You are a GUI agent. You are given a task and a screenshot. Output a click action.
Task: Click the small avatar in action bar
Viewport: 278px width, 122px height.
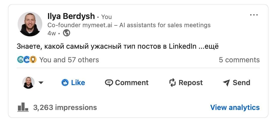click(x=28, y=83)
